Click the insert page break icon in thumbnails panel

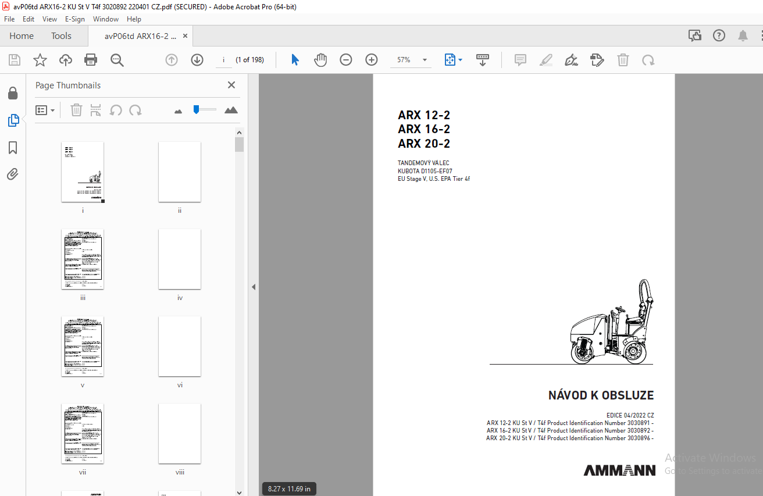(96, 110)
